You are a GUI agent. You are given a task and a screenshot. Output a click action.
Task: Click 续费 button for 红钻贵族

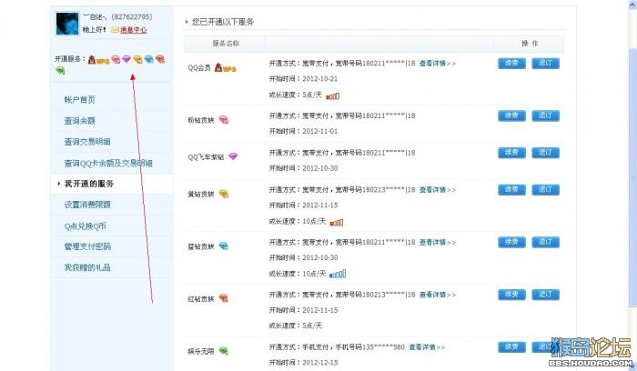[511, 295]
